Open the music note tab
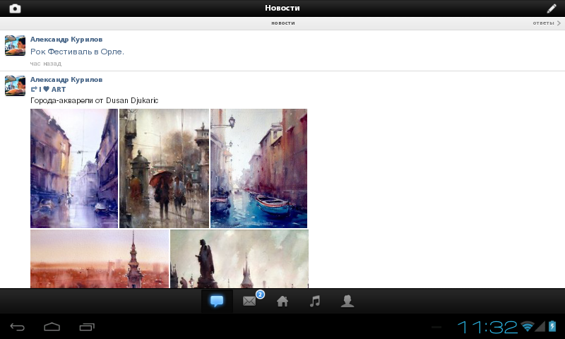The height and width of the screenshot is (339, 565). (315, 301)
